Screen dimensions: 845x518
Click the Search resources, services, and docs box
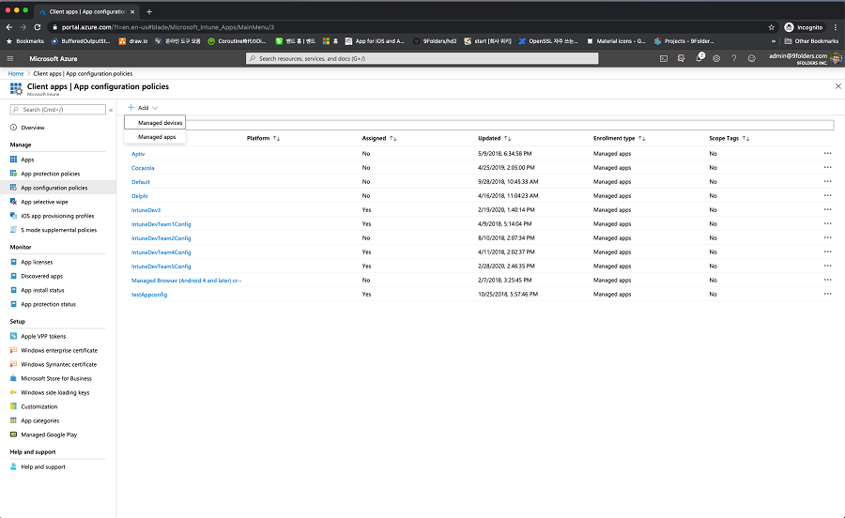point(422,58)
